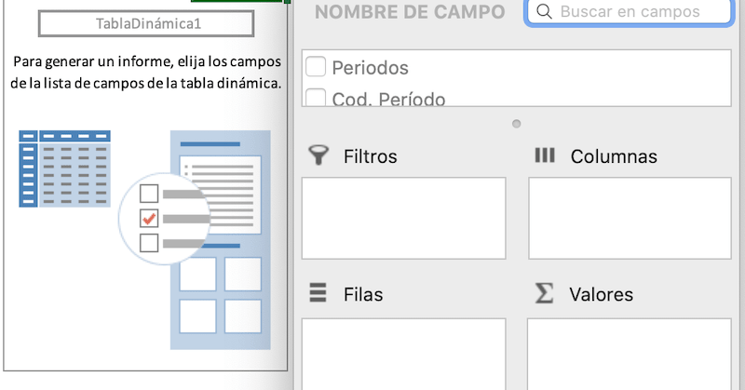
Task: Tick the Cod. Período checkbox
Action: (x=316, y=98)
